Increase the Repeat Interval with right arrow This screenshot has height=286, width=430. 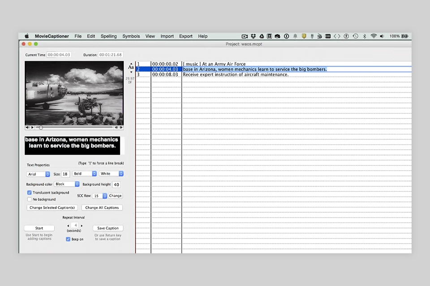coord(82,226)
